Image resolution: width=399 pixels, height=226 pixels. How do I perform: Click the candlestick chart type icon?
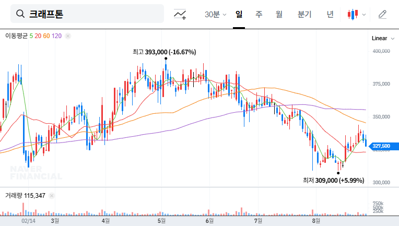point(353,14)
